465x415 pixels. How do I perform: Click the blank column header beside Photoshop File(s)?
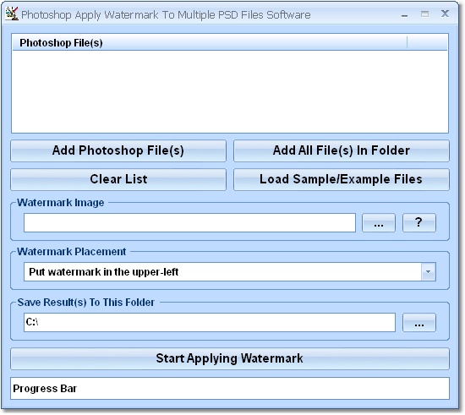[427, 43]
